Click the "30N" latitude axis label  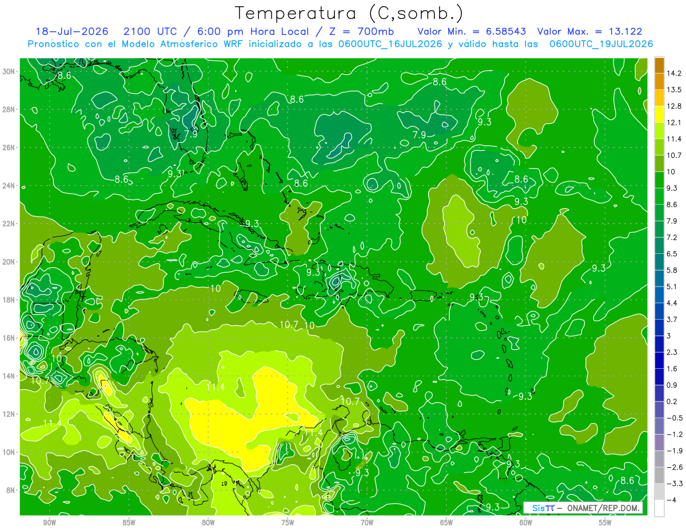tap(9, 71)
